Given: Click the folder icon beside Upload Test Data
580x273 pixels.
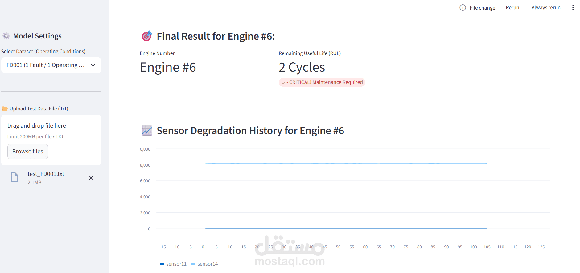Looking at the screenshot, I should pyautogui.click(x=5, y=109).
